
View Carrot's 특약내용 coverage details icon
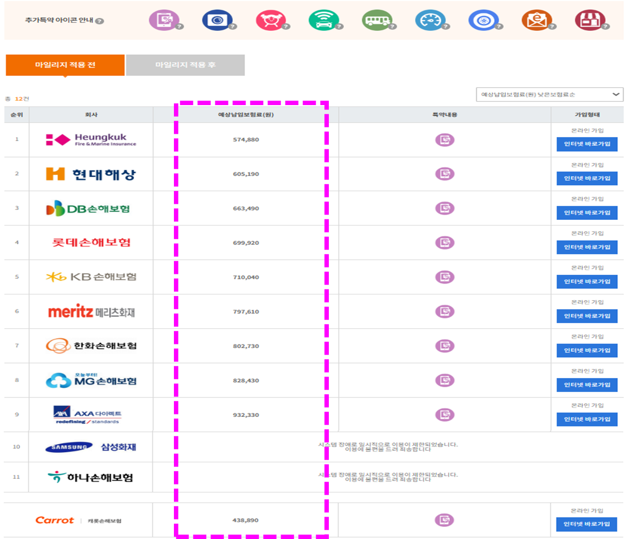pyautogui.click(x=443, y=520)
